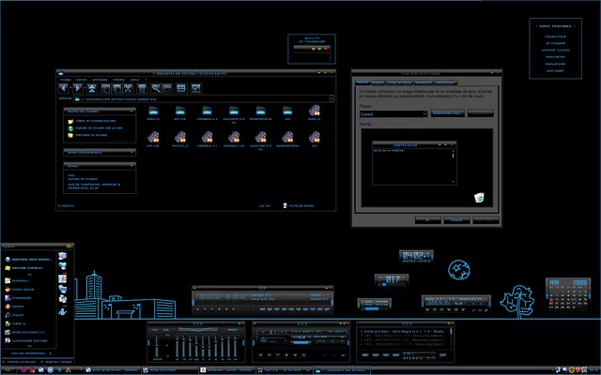Select the Thèmes tab in display properties
Viewport: 601px width, 375px height.
coord(362,82)
